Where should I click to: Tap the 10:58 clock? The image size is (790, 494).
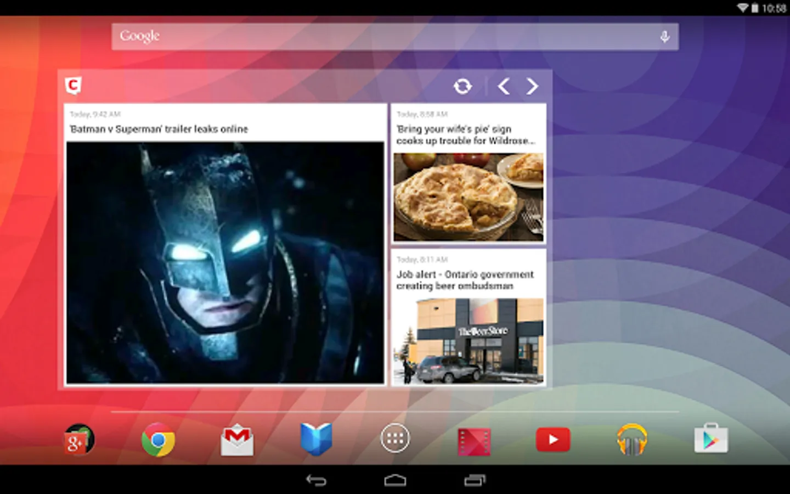[x=774, y=8]
